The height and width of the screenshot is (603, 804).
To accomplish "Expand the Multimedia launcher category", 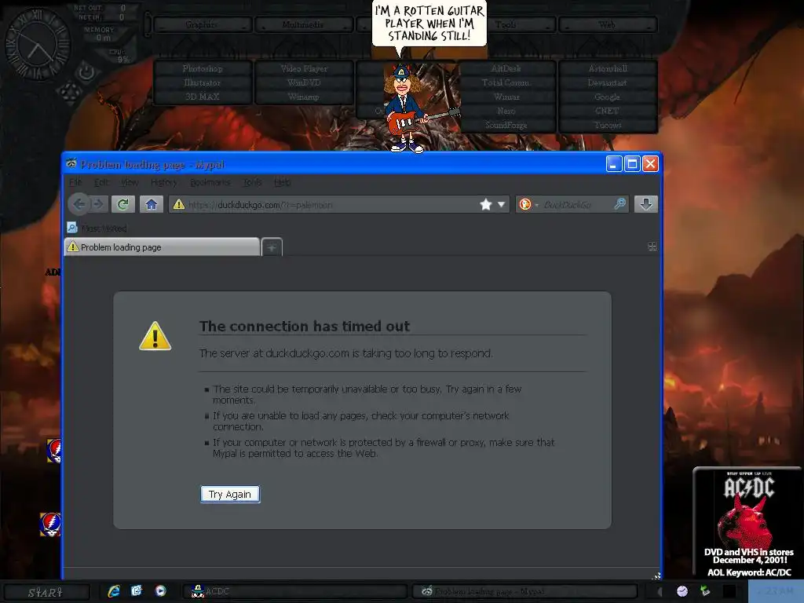I will coord(303,24).
